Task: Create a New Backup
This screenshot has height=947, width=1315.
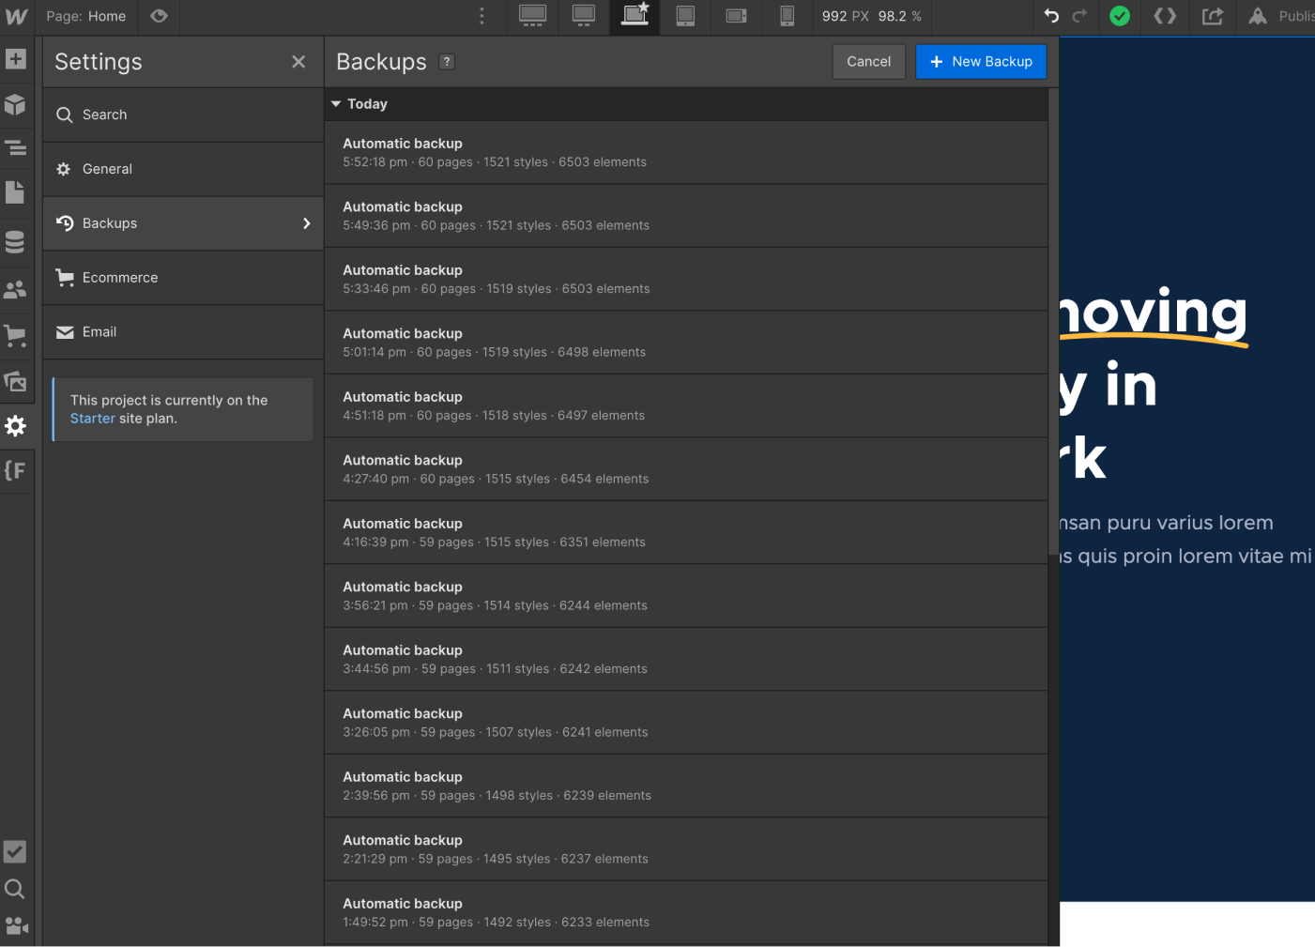Action: 980,61
